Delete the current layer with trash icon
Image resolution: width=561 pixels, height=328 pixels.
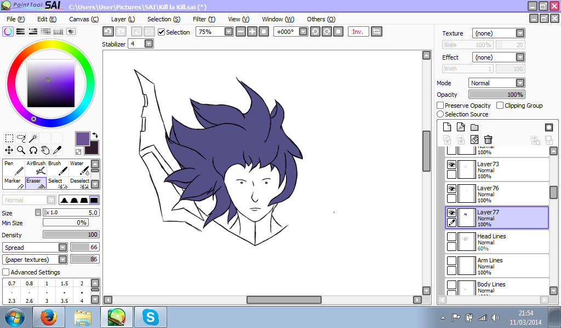[x=488, y=139]
